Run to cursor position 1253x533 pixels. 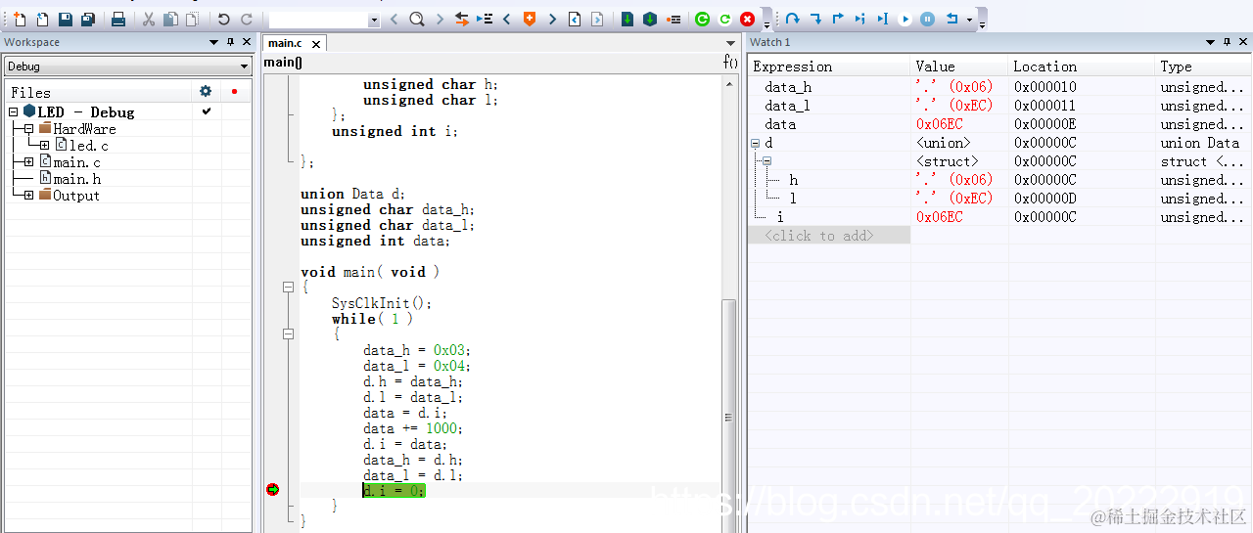(x=883, y=20)
